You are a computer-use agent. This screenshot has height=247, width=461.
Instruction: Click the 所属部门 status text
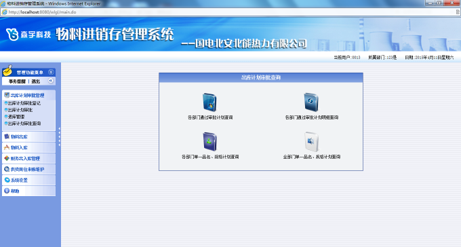click(x=382, y=58)
